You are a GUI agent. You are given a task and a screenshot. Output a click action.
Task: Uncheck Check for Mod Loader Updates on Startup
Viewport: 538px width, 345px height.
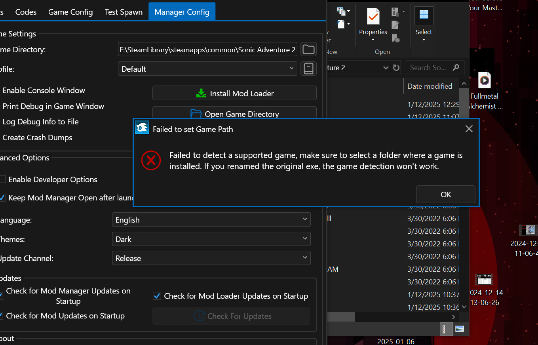[157, 296]
